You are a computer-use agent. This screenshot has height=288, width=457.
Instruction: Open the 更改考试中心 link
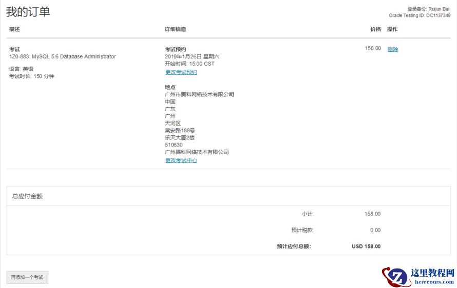pos(181,160)
